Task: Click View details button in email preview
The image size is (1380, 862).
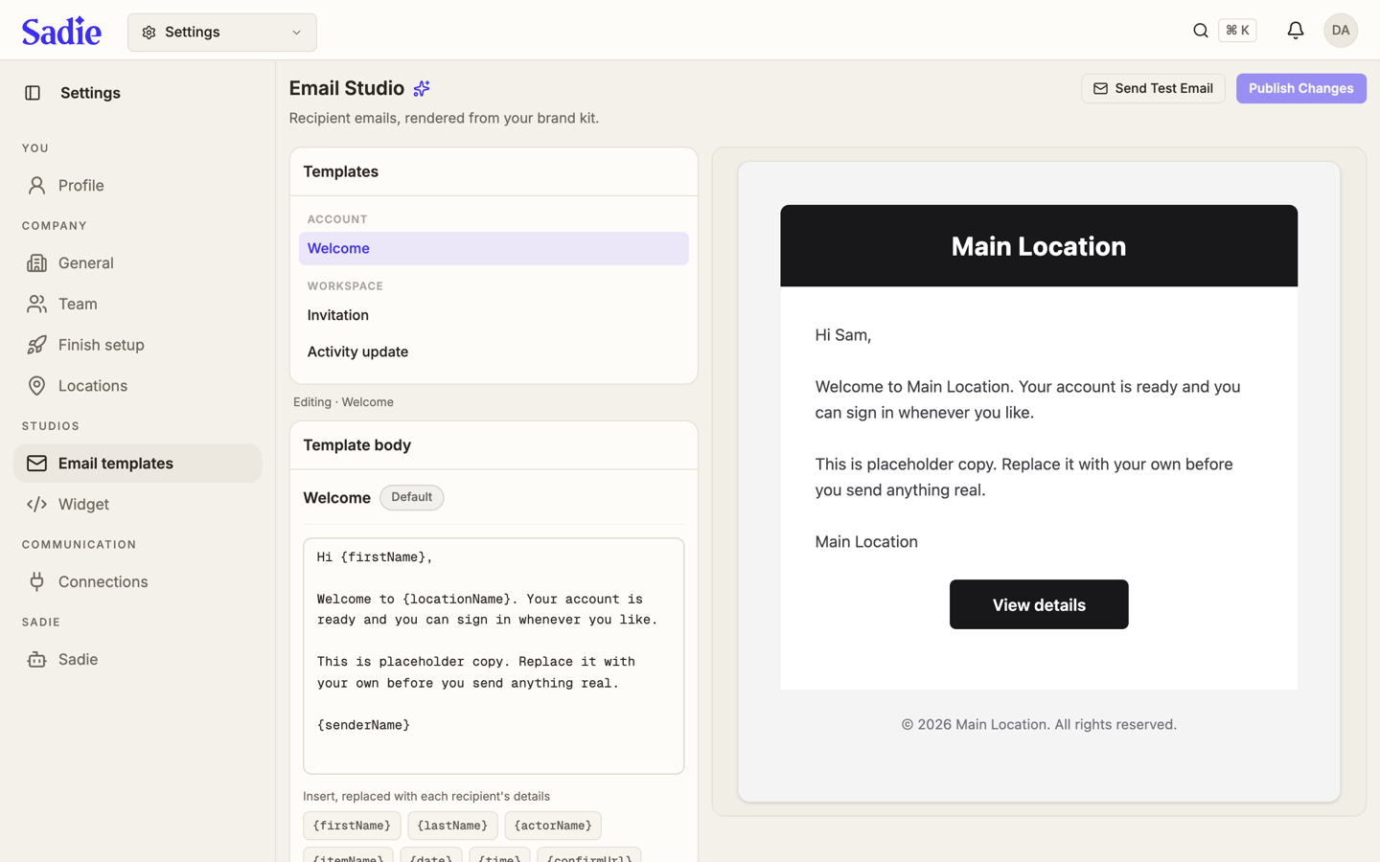Action: [1039, 604]
